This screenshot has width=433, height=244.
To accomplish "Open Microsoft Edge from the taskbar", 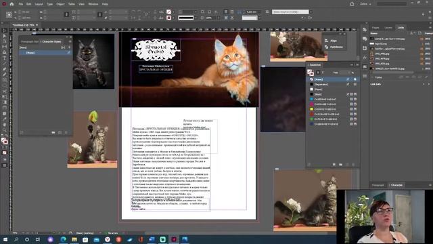I will pos(63,239).
